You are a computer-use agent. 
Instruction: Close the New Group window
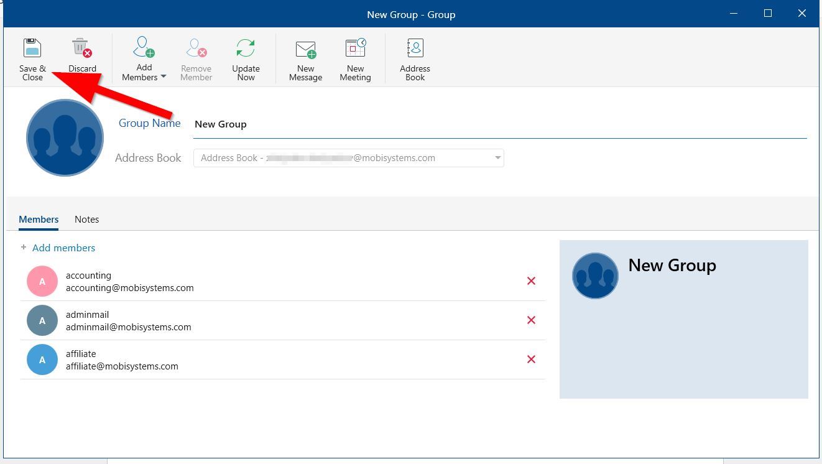pyautogui.click(x=802, y=14)
